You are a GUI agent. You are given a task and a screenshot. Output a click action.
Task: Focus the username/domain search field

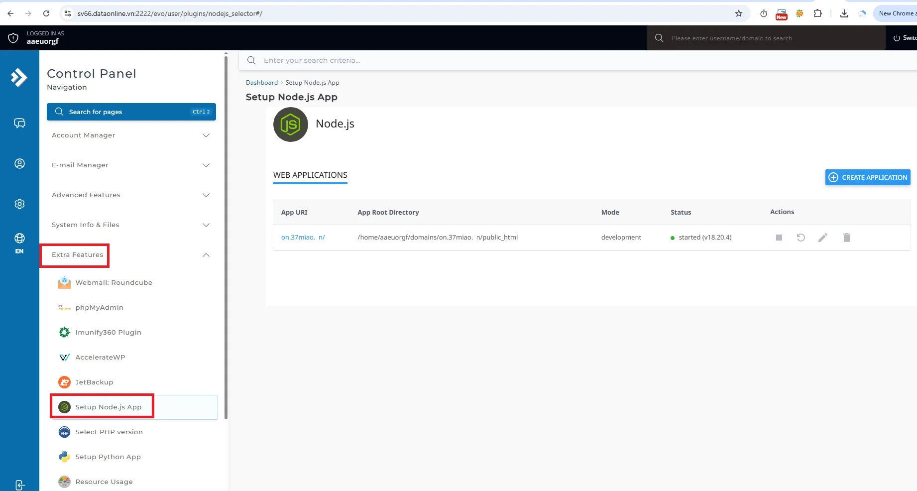tap(766, 38)
